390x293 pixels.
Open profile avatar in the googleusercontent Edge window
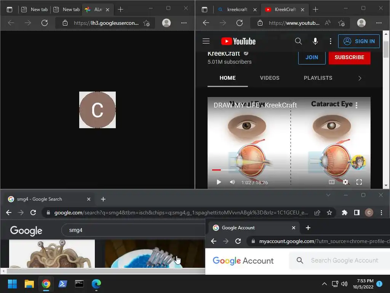[166, 23]
